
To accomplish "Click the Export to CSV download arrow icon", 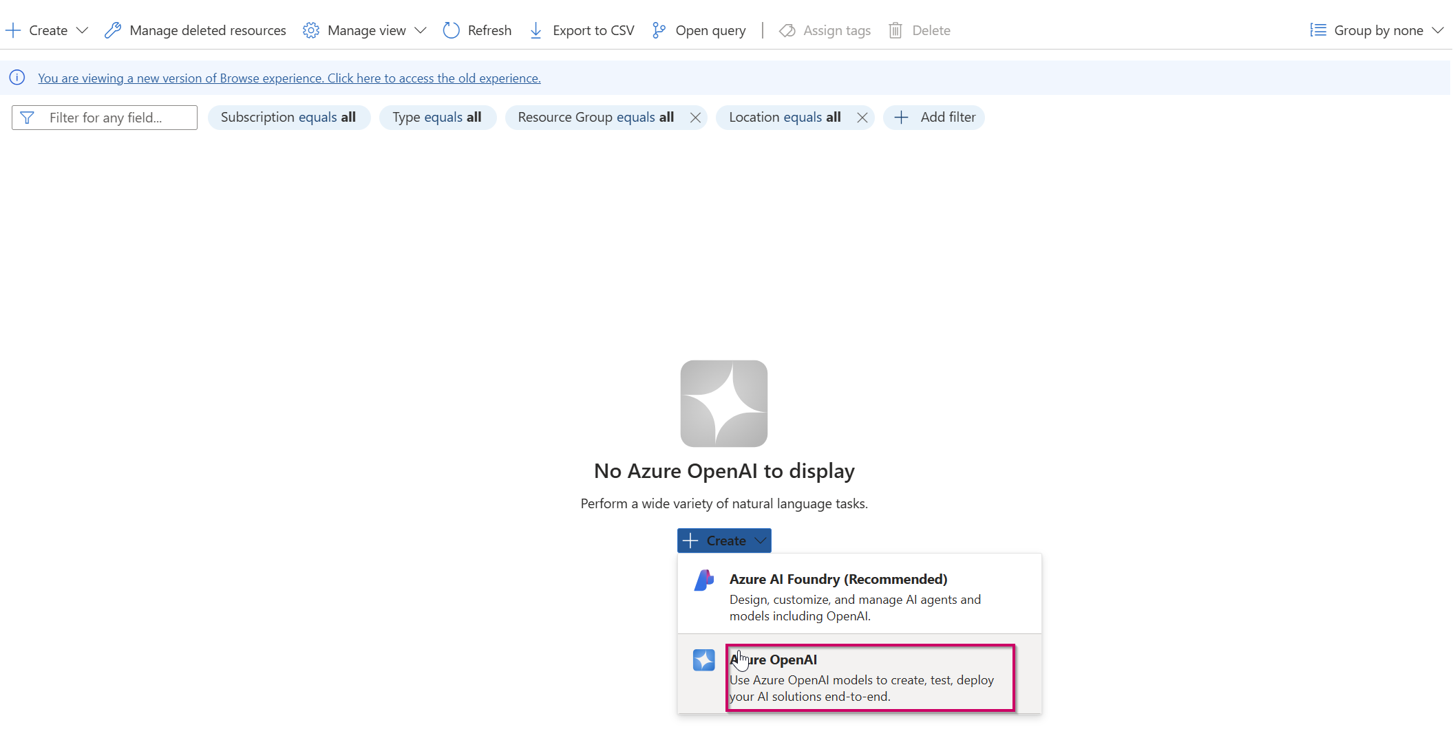I will click(x=536, y=30).
